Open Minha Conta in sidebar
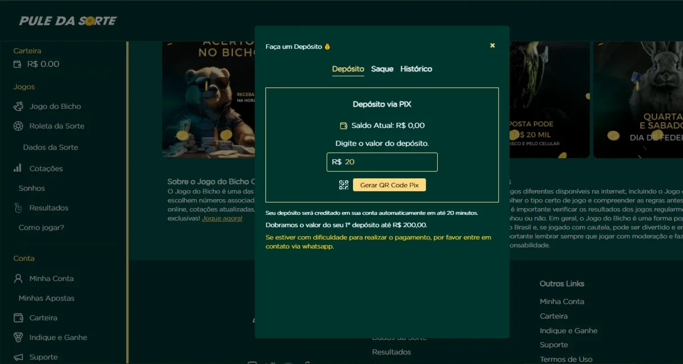 tap(52, 278)
